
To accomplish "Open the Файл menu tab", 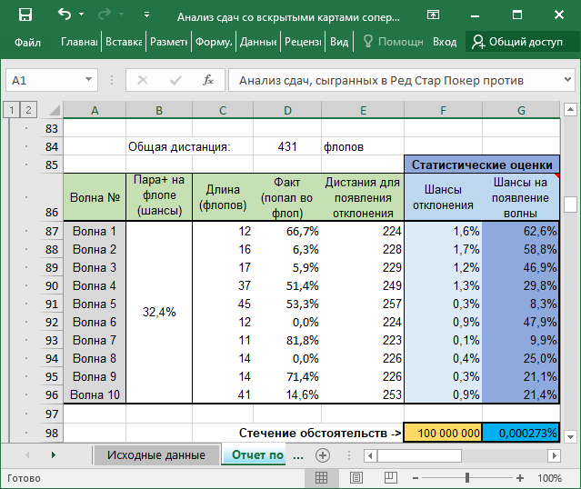I will [x=27, y=42].
